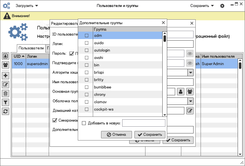The height and width of the screenshot is (166, 245).
Task: Click the Группа column header
Action: [x=130, y=29]
